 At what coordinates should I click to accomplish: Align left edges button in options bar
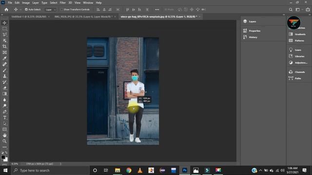coord(98,10)
